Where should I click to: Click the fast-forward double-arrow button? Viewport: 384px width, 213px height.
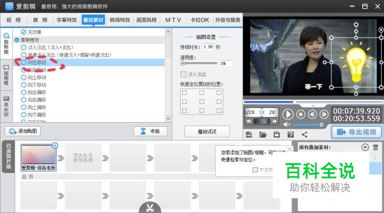tap(275, 121)
